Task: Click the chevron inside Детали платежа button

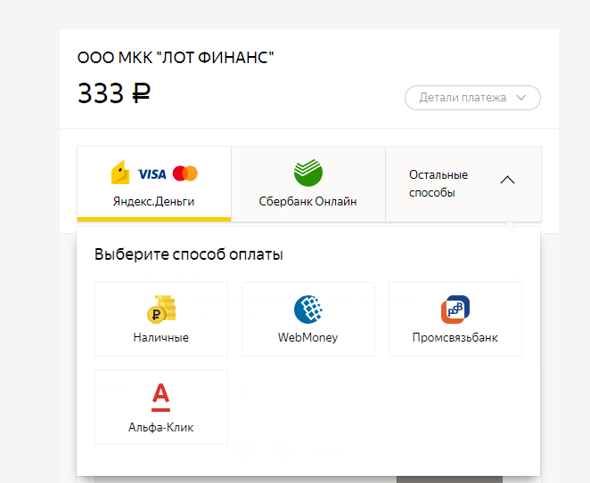Action: [x=521, y=98]
